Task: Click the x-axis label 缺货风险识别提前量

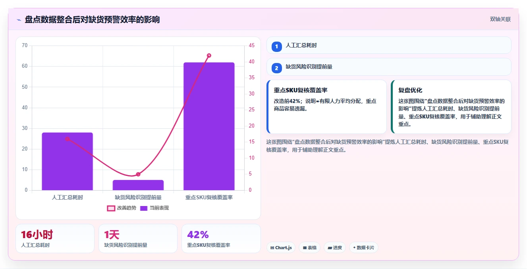Action: (138, 197)
